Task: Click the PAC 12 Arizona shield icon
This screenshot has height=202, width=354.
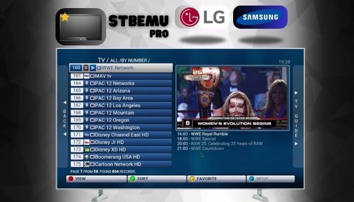Action: tap(86, 90)
